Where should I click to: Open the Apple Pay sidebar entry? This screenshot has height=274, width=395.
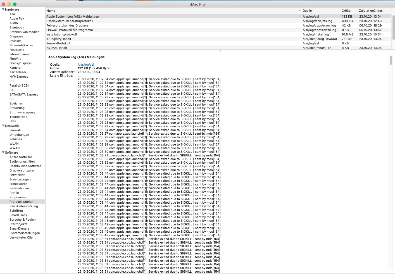[17, 18]
